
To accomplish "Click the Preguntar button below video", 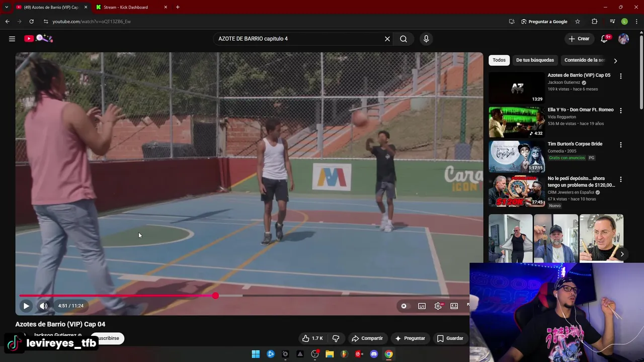I will (410, 338).
